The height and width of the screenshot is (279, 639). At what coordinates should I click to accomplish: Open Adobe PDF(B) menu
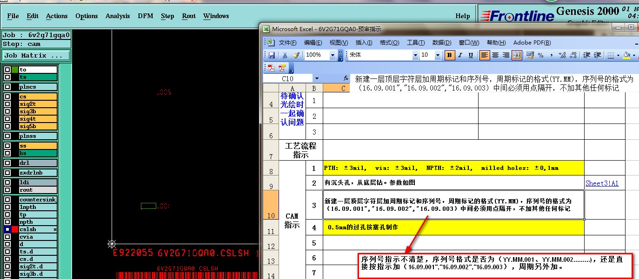[532, 43]
